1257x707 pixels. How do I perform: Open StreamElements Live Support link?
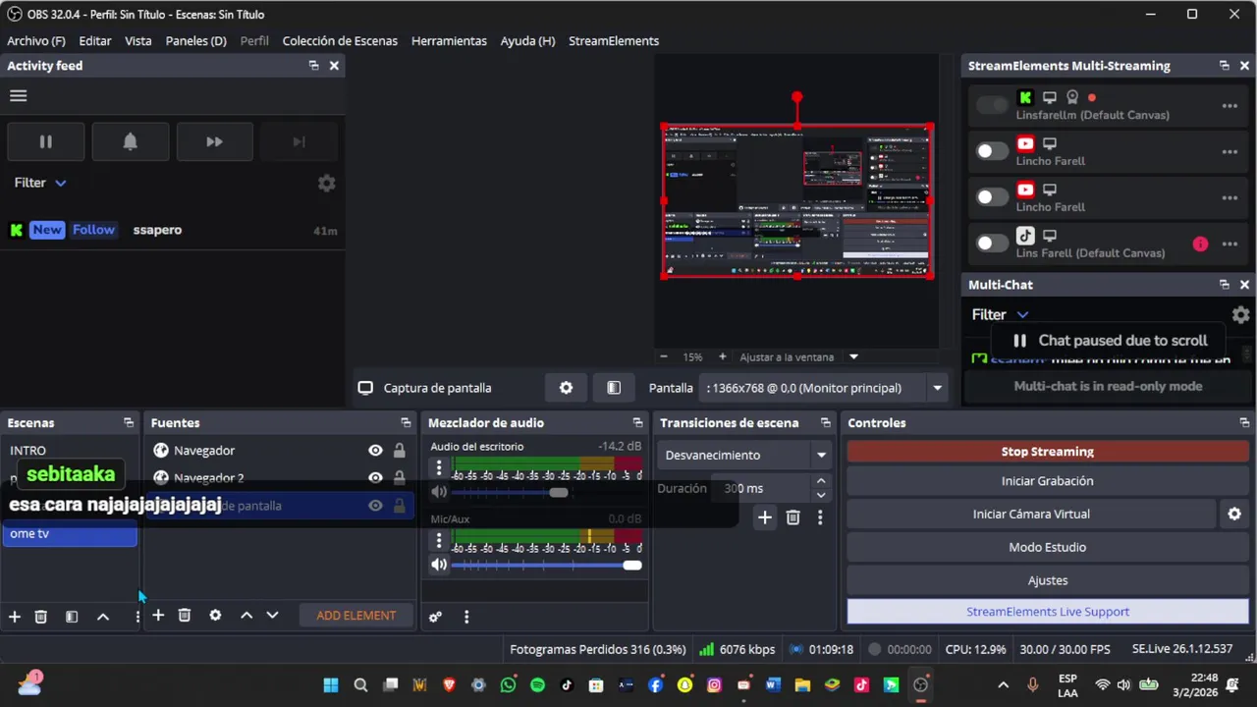(x=1048, y=612)
